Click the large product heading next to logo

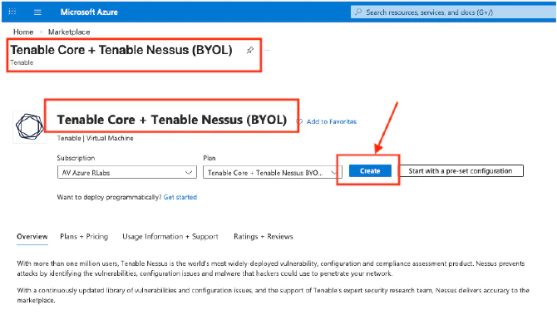172,120
